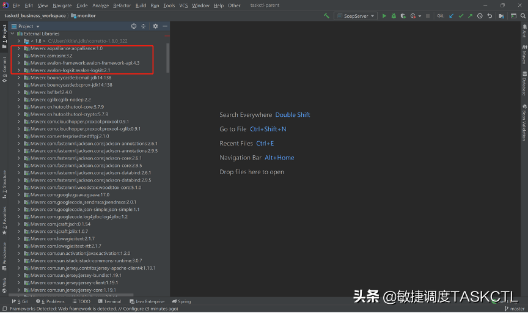Push commits with green up-right arrow

pyautogui.click(x=471, y=16)
